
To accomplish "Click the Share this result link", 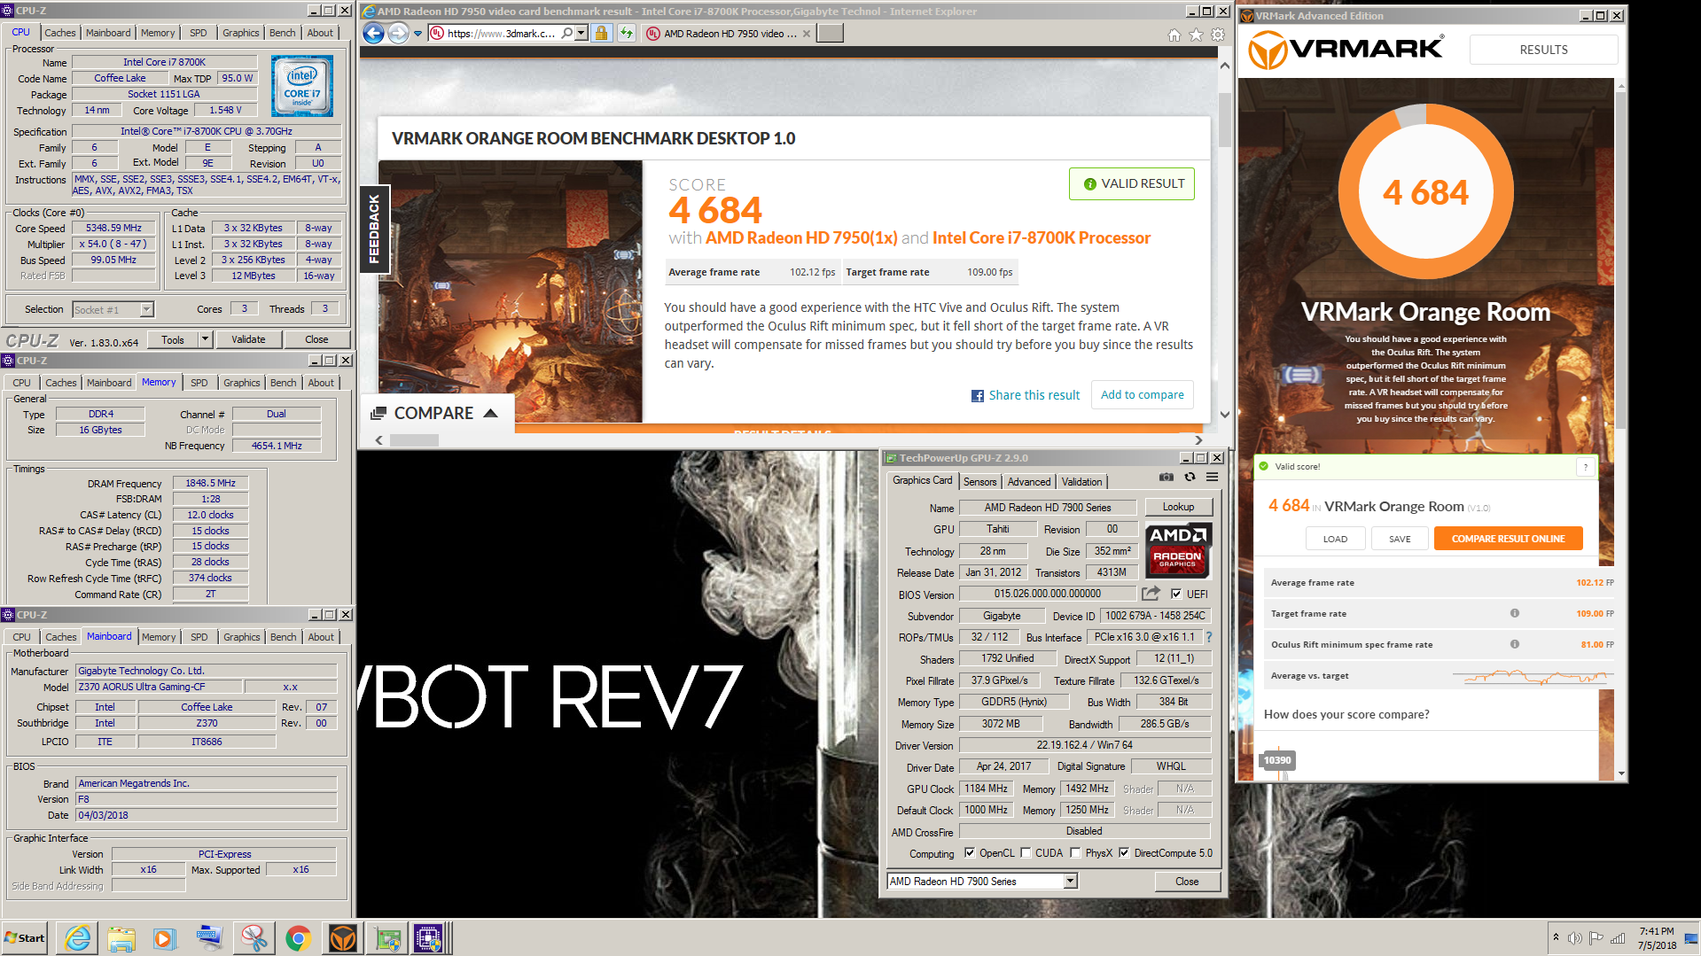I will [x=1034, y=395].
